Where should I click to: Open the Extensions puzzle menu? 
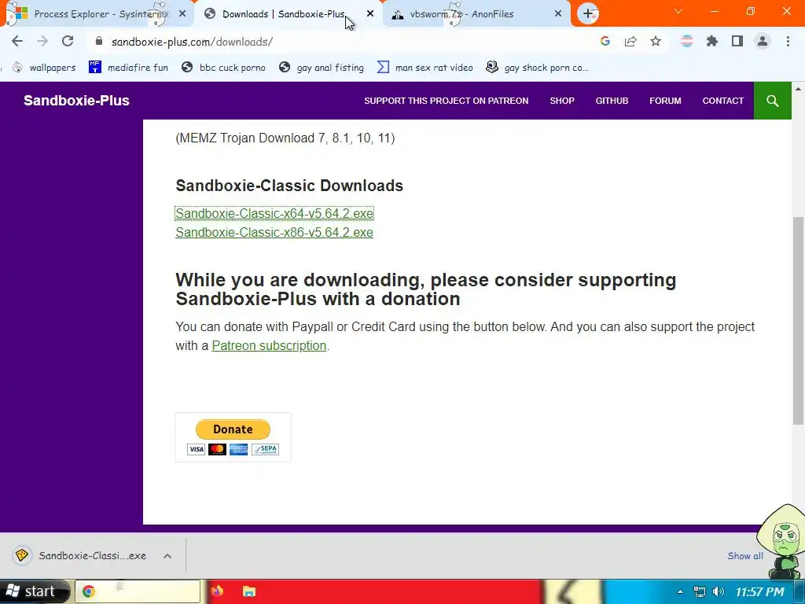[712, 42]
